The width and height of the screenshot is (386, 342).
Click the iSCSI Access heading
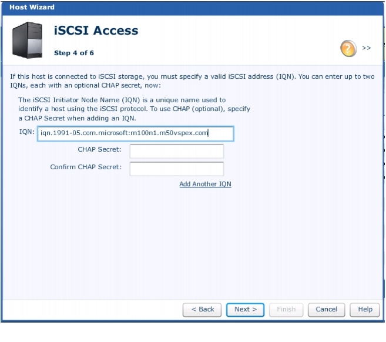[x=96, y=31]
